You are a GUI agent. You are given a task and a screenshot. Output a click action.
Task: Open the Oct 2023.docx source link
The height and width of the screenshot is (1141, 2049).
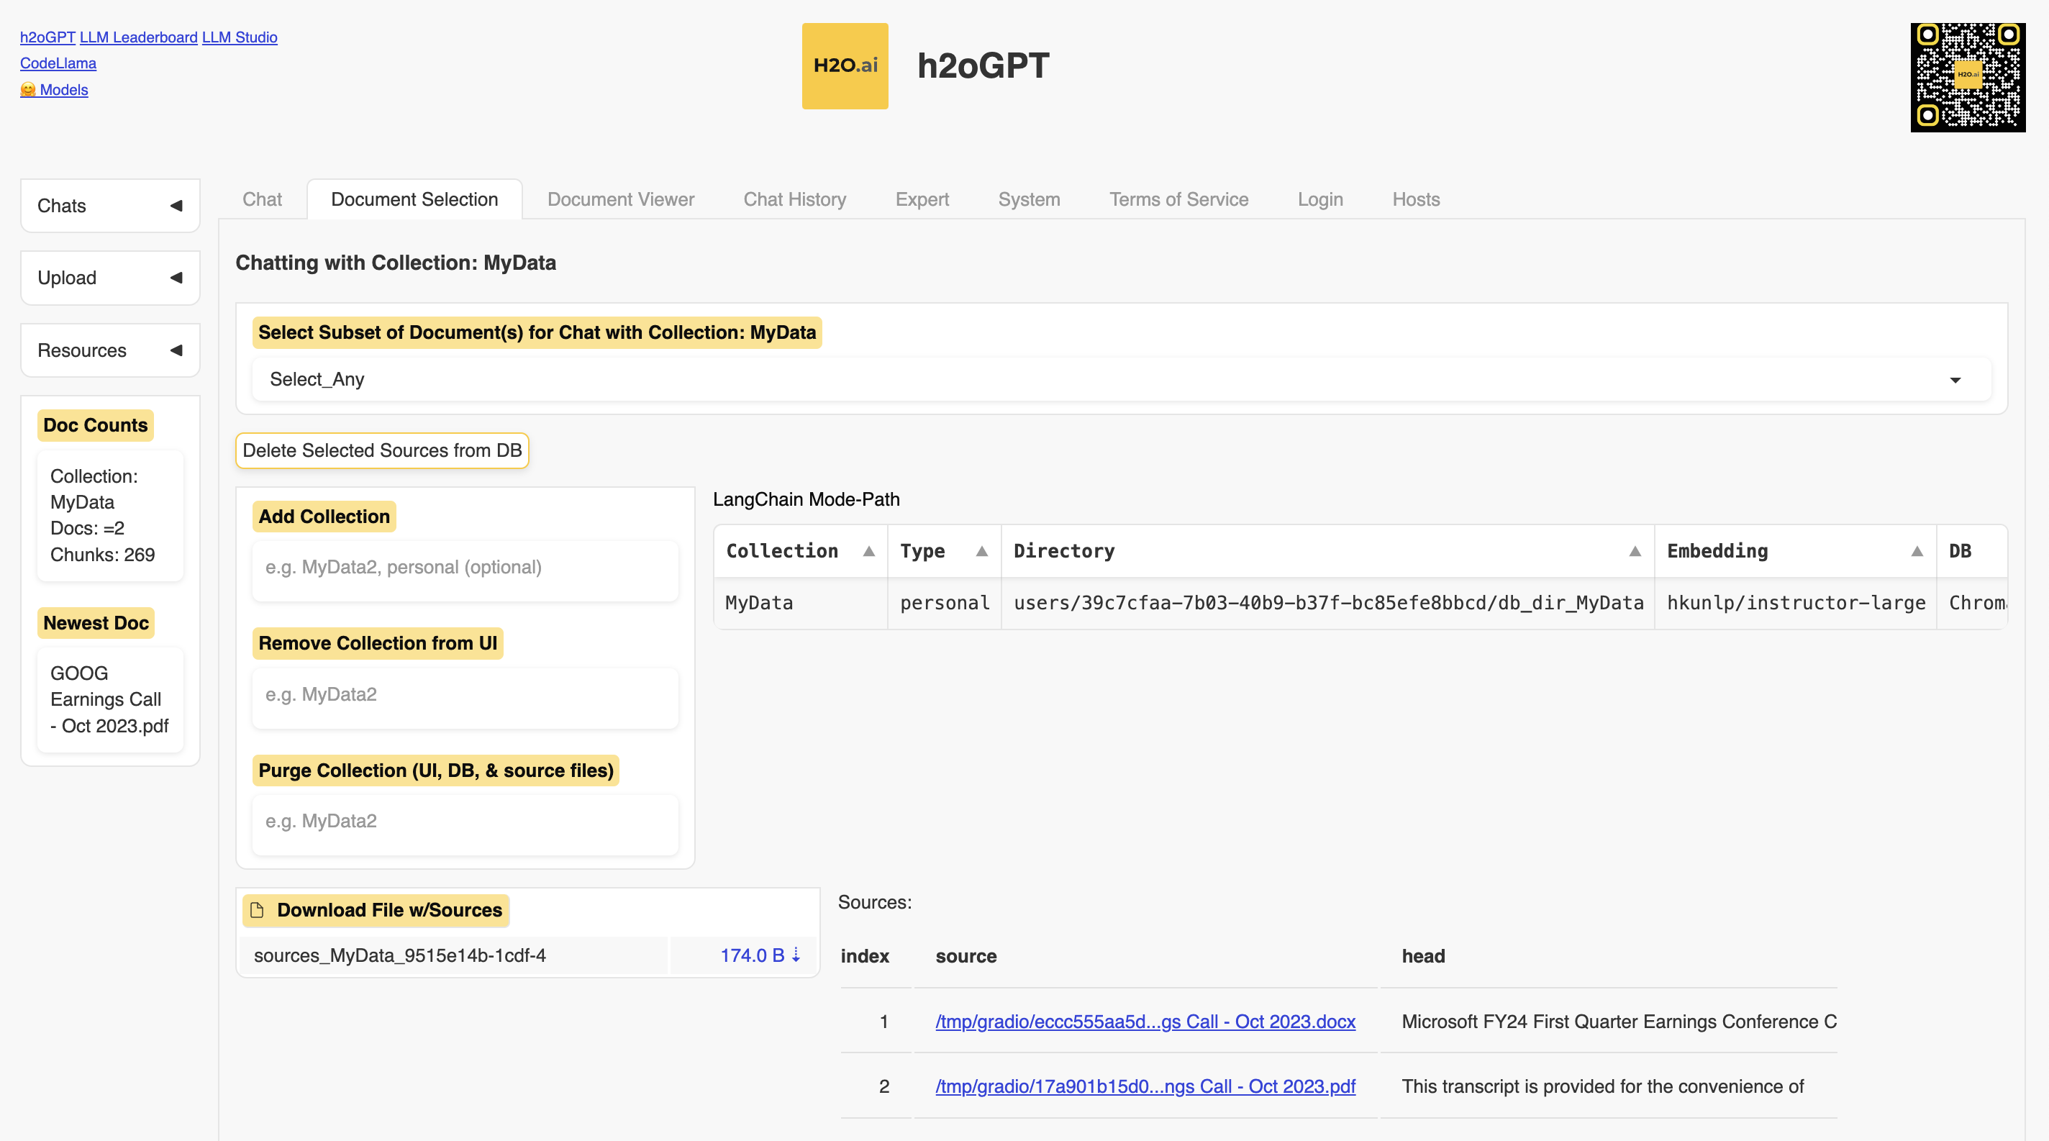pyautogui.click(x=1145, y=1022)
